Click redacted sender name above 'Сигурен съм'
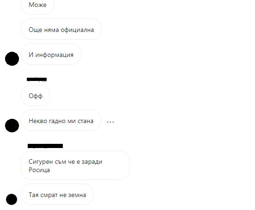Image resolution: width=255 pixels, height=210 pixels. pyautogui.click(x=45, y=146)
